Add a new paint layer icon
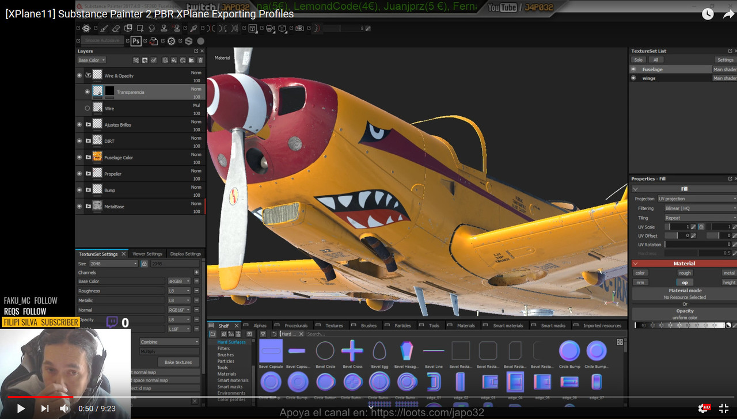737x419 pixels. pos(165,60)
